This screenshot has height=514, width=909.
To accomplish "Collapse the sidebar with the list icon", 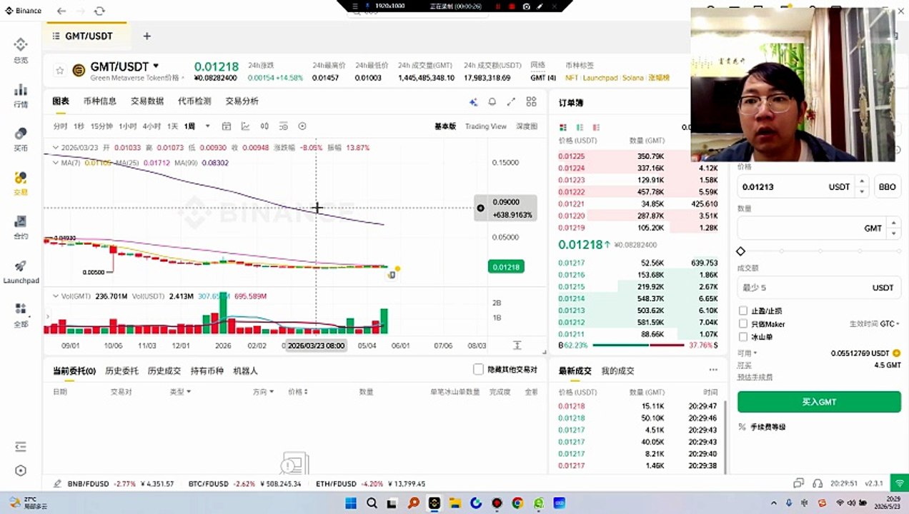I will 21,447.
